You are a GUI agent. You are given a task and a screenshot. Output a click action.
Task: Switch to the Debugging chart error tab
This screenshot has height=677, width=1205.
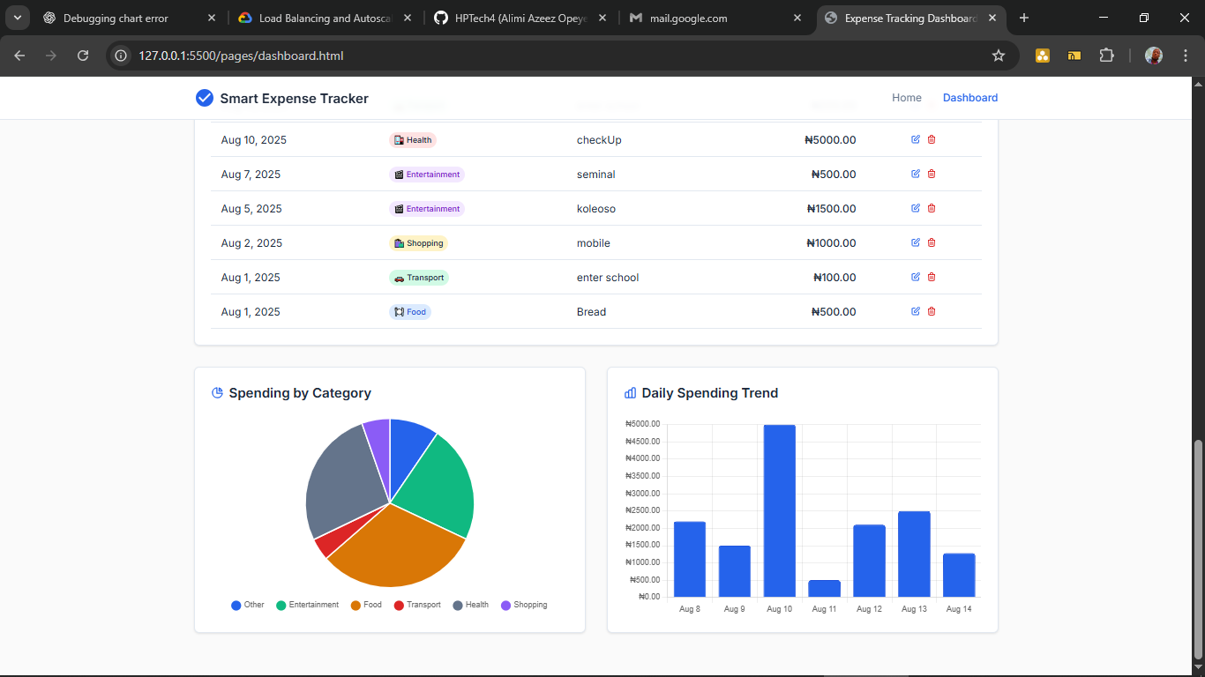115,18
